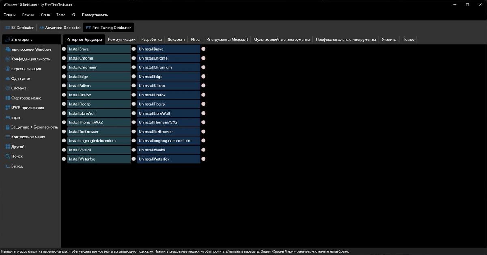Open the Документ tab

pyautogui.click(x=176, y=40)
